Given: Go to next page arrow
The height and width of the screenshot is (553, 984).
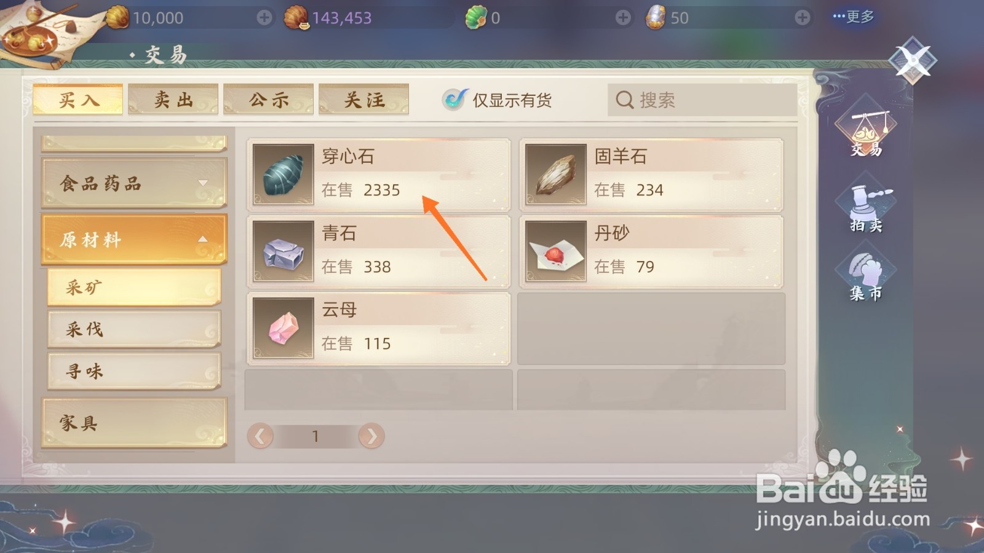Looking at the screenshot, I should pyautogui.click(x=371, y=436).
